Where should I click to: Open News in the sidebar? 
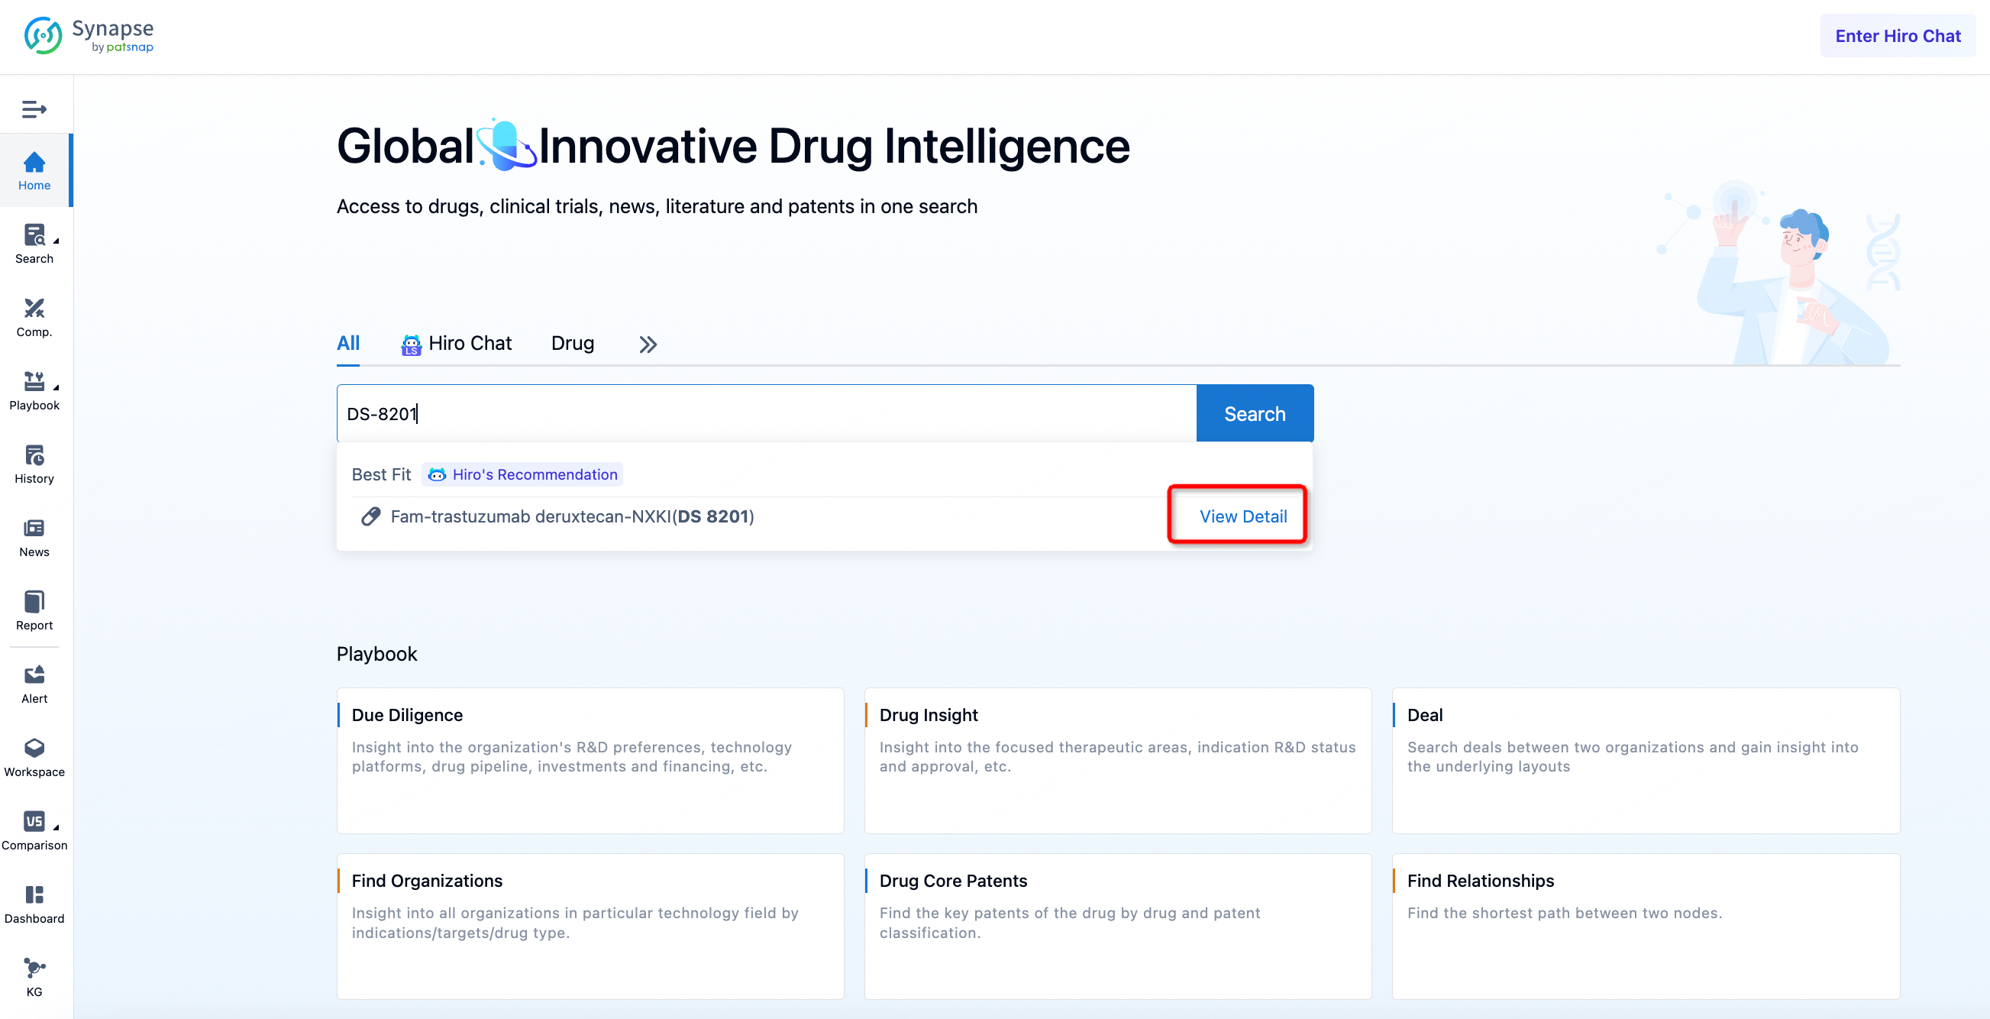34,538
